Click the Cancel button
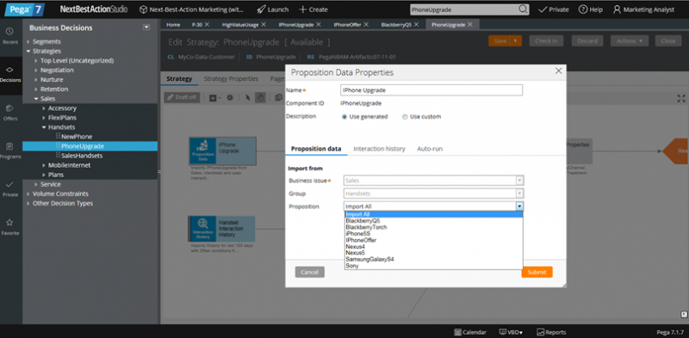Screen dimensions: 689x338 tap(309, 272)
